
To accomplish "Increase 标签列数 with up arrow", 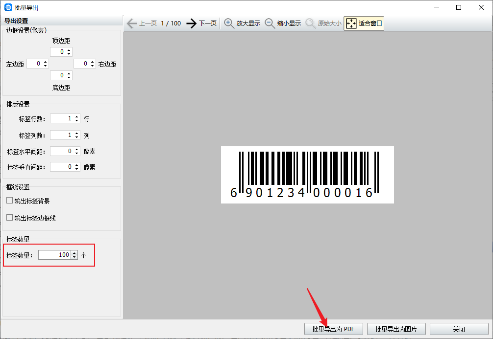I will (77, 133).
